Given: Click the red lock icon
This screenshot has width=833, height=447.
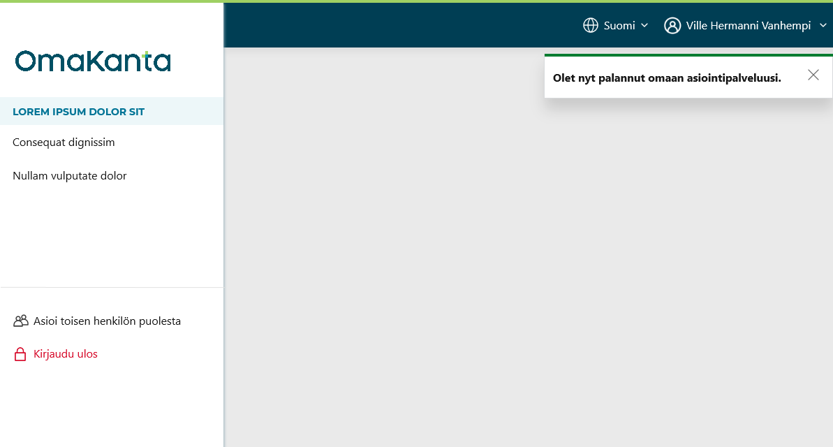Looking at the screenshot, I should [20, 355].
